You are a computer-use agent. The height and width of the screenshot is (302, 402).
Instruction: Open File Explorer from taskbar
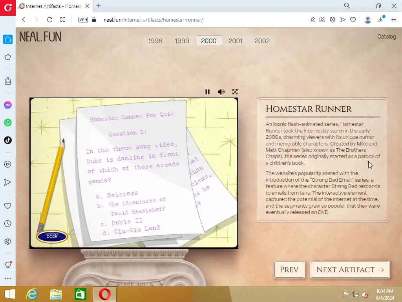[x=56, y=294]
